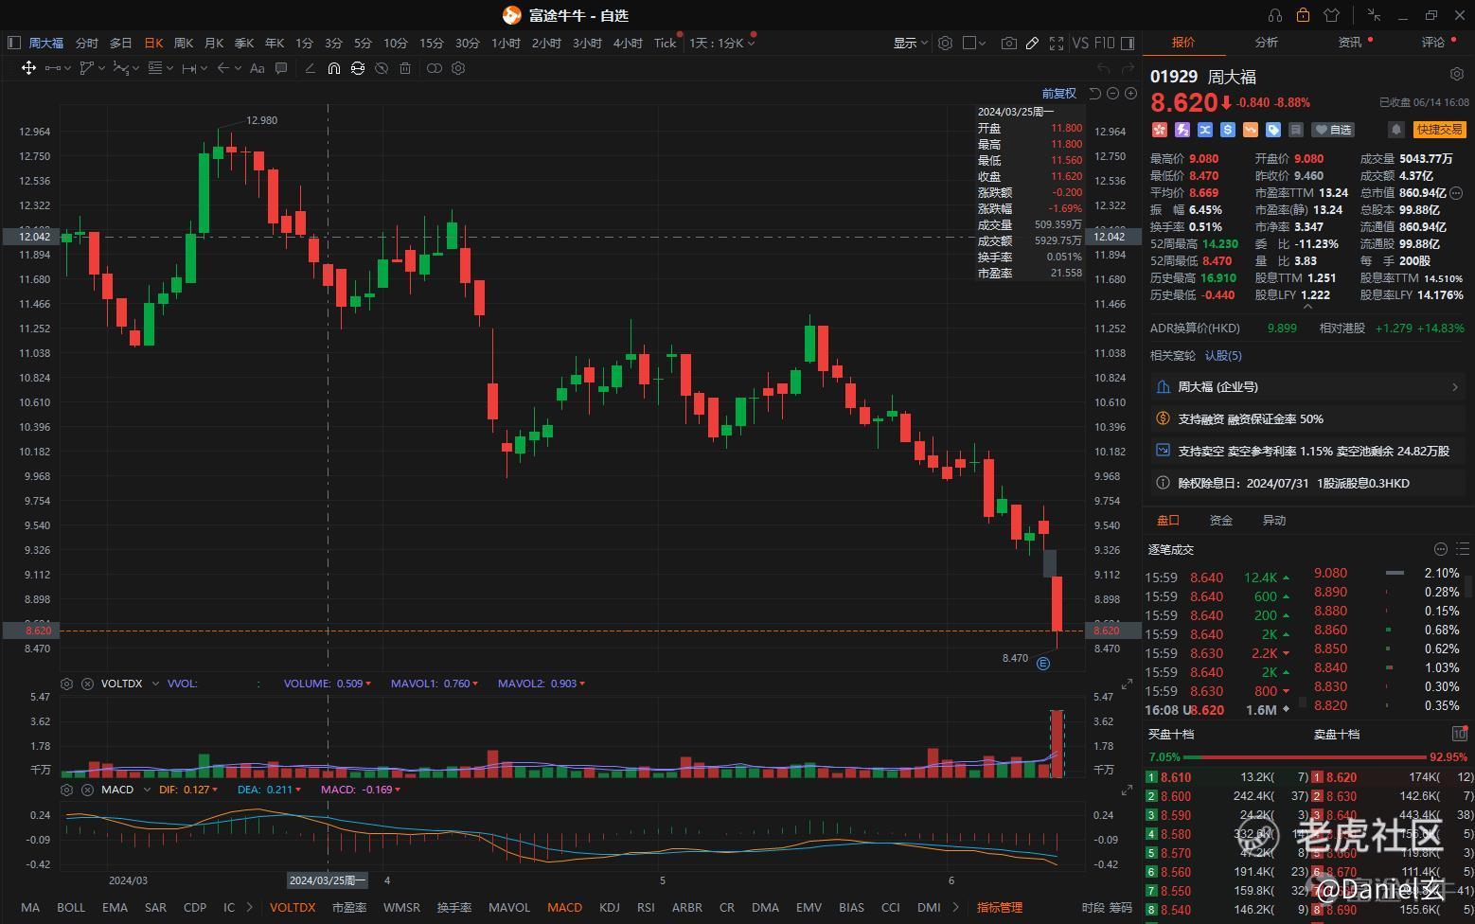Open VS stock comparison
The image size is (1475, 924).
pyautogui.click(x=1080, y=43)
